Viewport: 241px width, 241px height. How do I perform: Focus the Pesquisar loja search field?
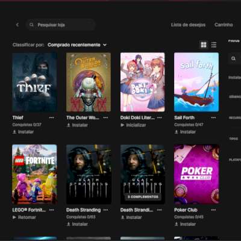(61, 25)
